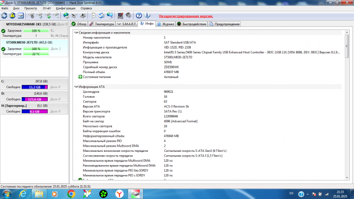Click the send report arrows toolbar icon
Image resolution: width=354 pixels, height=199 pixels.
coord(101,16)
